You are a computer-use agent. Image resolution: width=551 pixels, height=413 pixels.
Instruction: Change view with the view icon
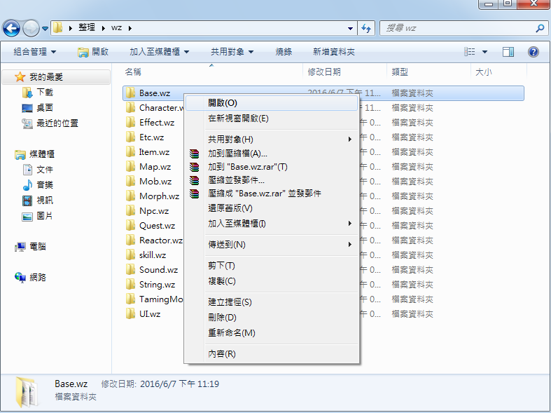(x=470, y=52)
